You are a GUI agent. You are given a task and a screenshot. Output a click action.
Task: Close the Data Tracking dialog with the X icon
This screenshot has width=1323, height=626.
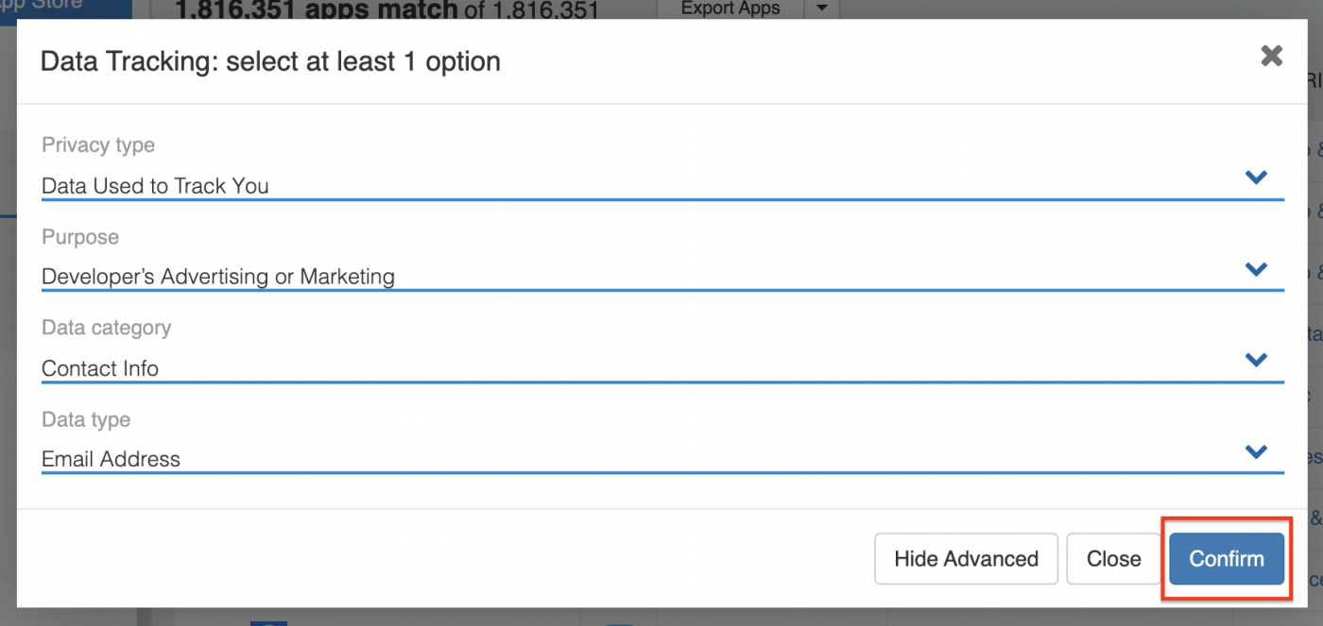[x=1271, y=57]
